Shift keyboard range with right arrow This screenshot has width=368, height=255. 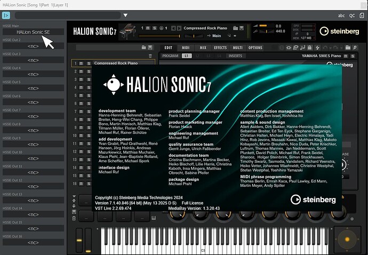pos(331,229)
